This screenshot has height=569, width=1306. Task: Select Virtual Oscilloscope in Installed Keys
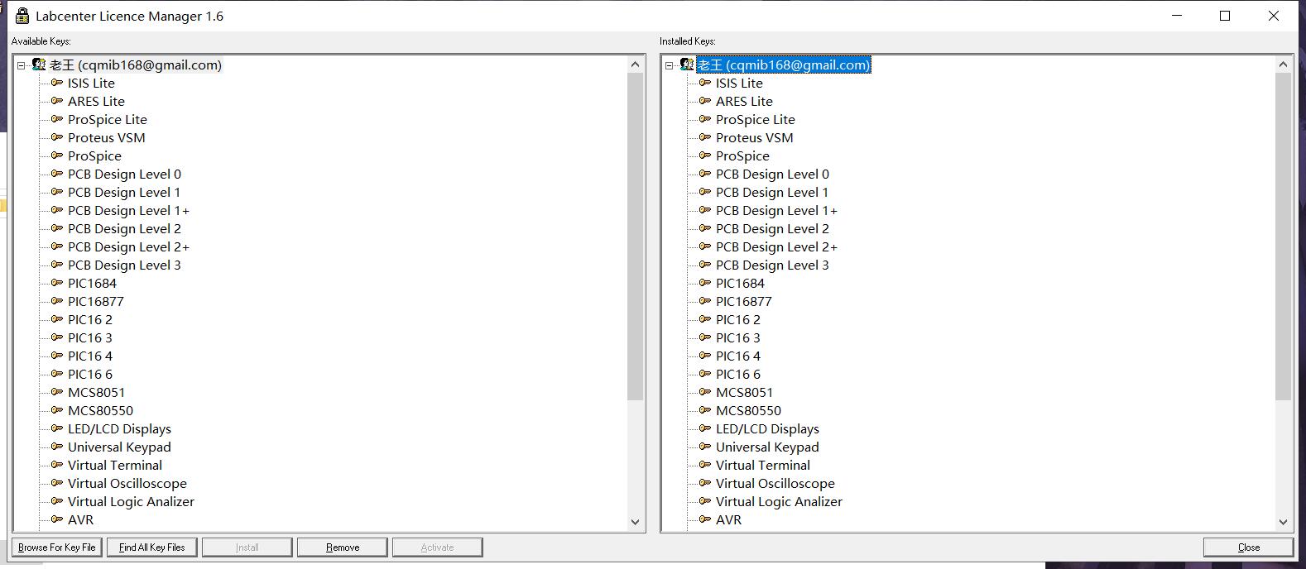775,483
